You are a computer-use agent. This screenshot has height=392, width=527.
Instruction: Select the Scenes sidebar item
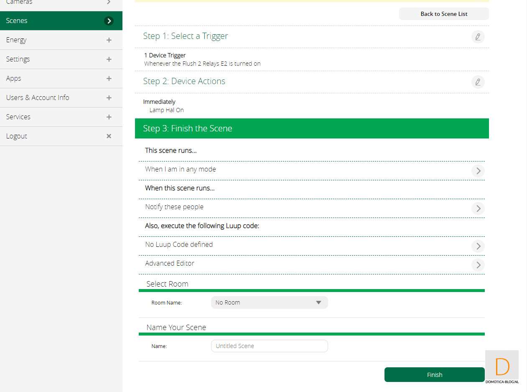coord(17,20)
